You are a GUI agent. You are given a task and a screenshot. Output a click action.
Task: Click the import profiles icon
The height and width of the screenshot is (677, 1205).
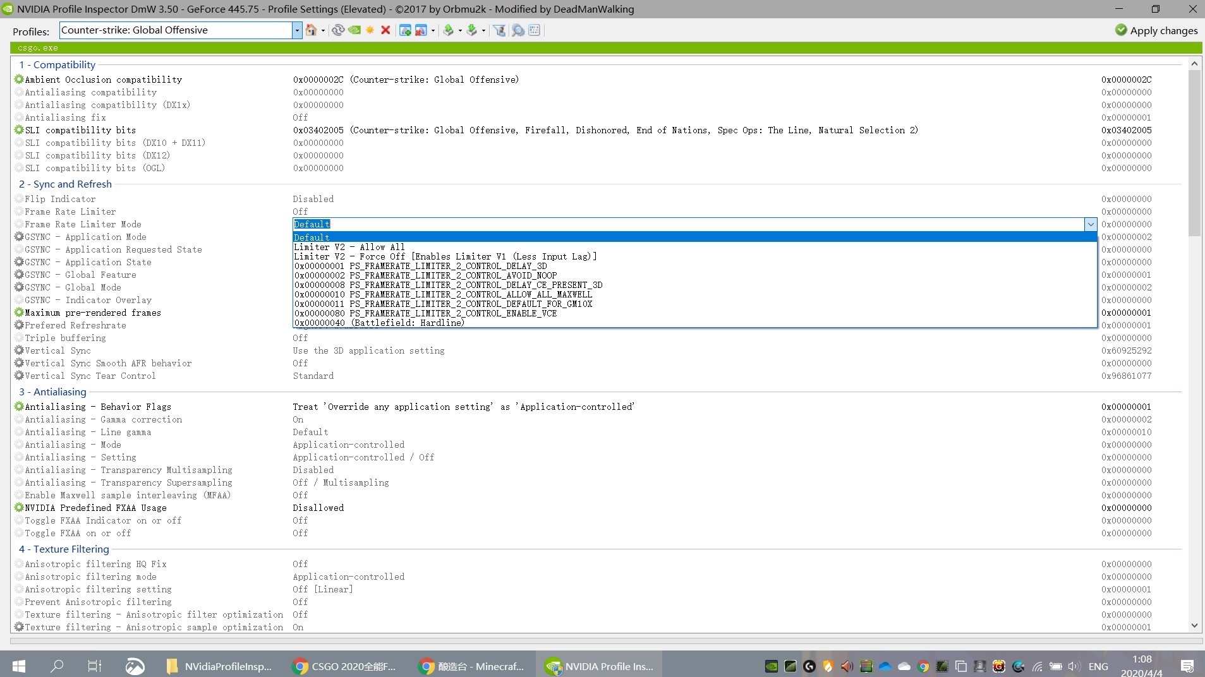(471, 30)
